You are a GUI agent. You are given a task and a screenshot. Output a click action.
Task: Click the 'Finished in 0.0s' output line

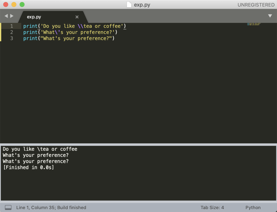point(28,167)
